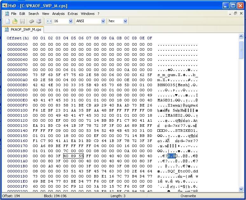This screenshot has width=246, height=200.
Task: Close the inner document window
Action: pos(241,14)
